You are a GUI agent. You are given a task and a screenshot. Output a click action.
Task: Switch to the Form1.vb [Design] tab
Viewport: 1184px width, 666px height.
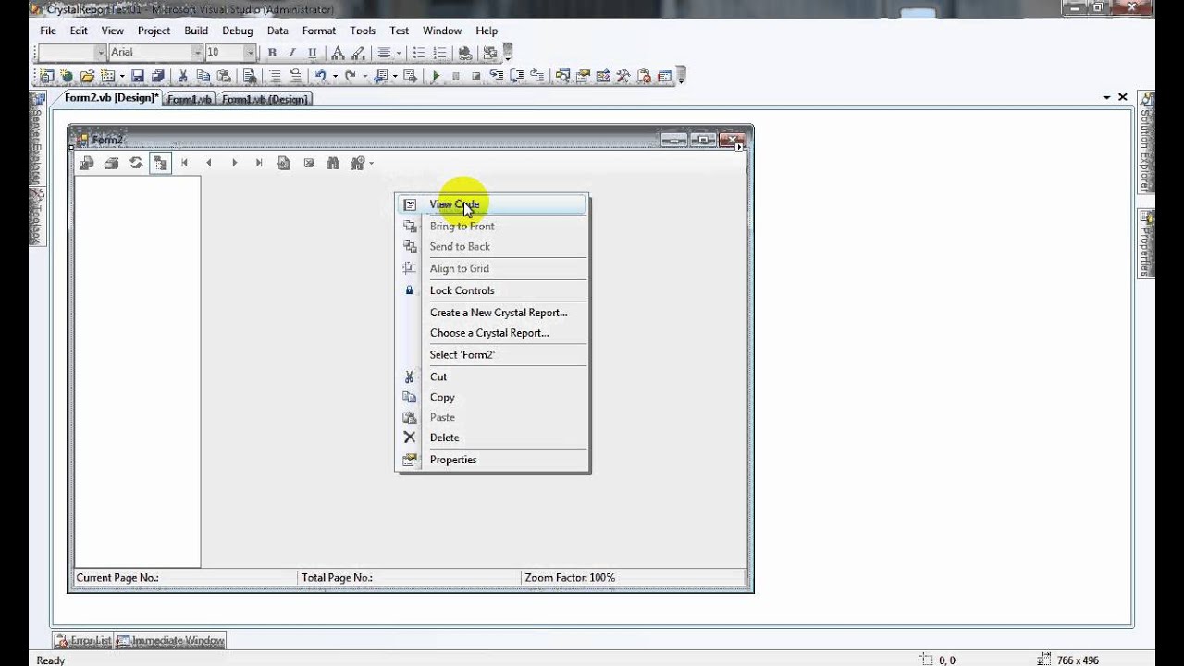265,99
